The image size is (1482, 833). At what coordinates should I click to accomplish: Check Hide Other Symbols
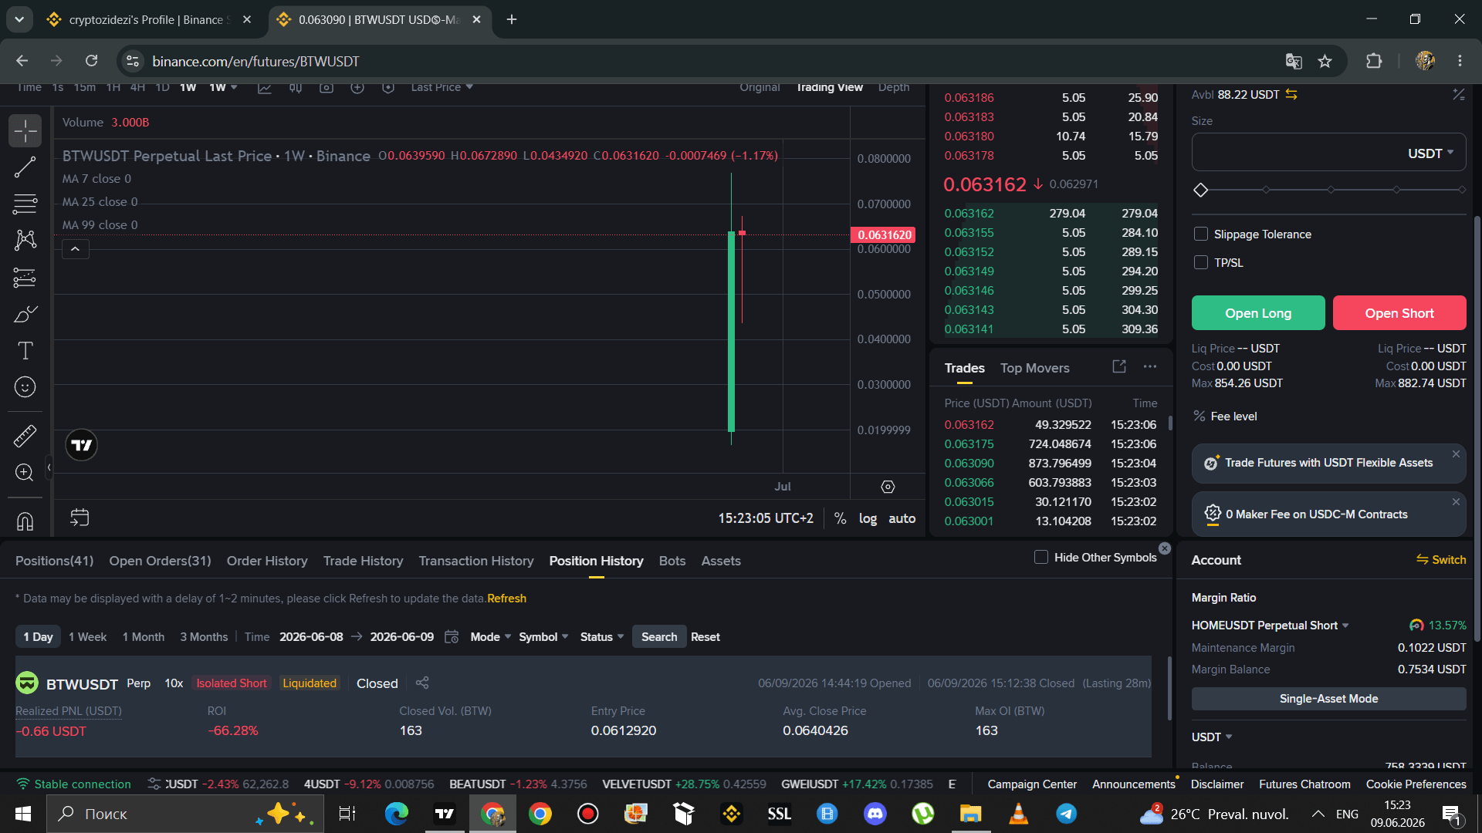pos(1040,557)
